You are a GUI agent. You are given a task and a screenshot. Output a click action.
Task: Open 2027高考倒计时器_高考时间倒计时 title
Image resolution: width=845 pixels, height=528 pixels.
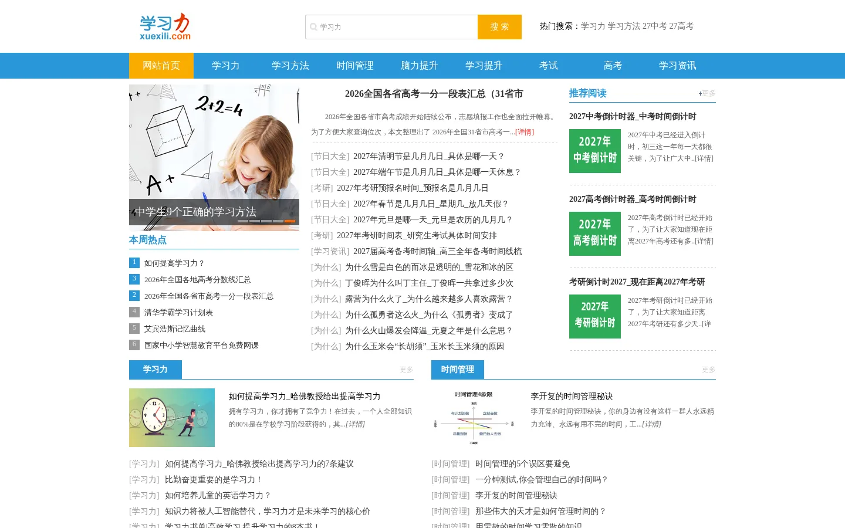click(633, 199)
